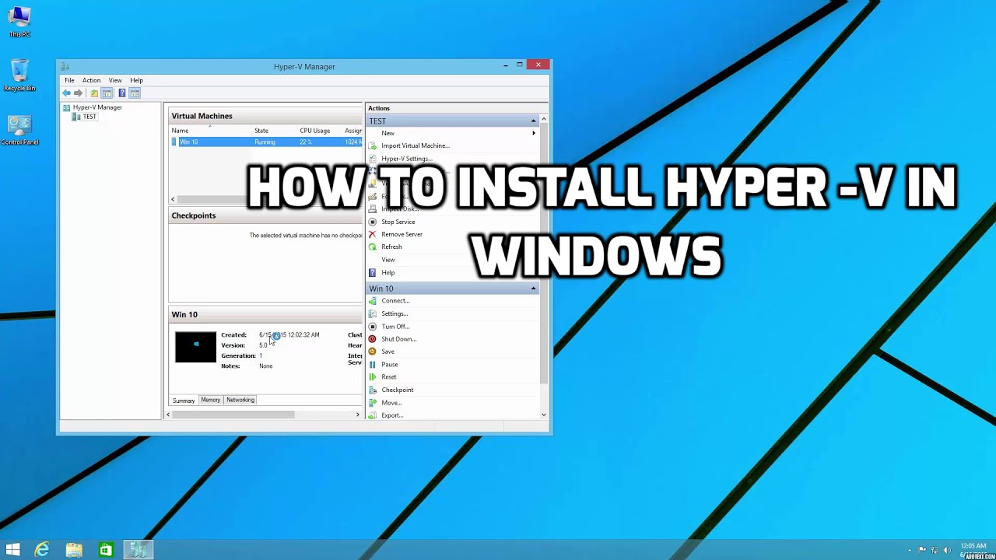Click the green Reset icon
Image resolution: width=996 pixels, height=560 pixels.
[373, 377]
